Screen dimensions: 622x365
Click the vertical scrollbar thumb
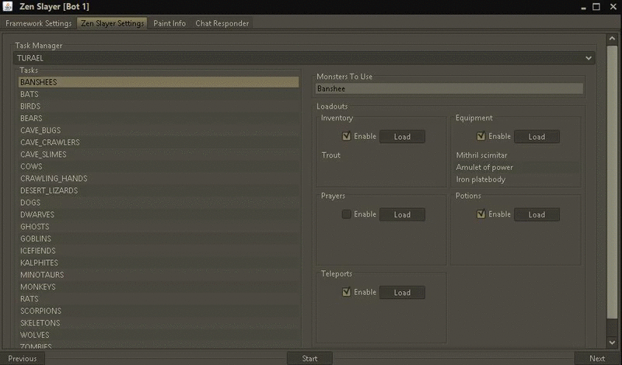[612, 182]
